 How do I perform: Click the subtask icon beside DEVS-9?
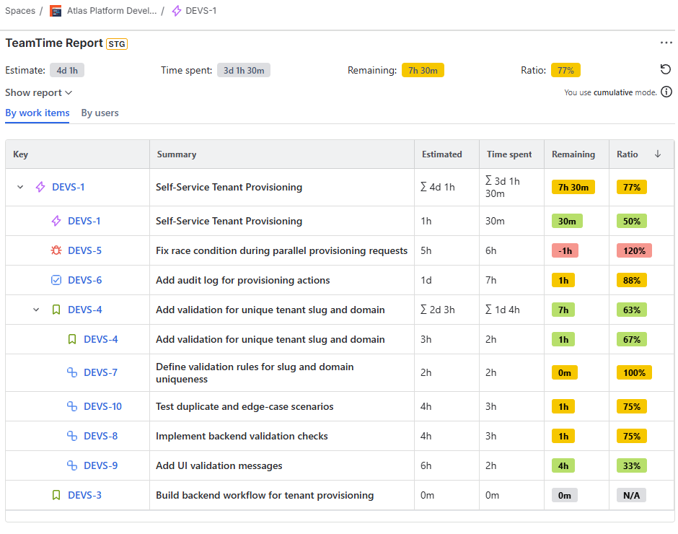click(72, 465)
